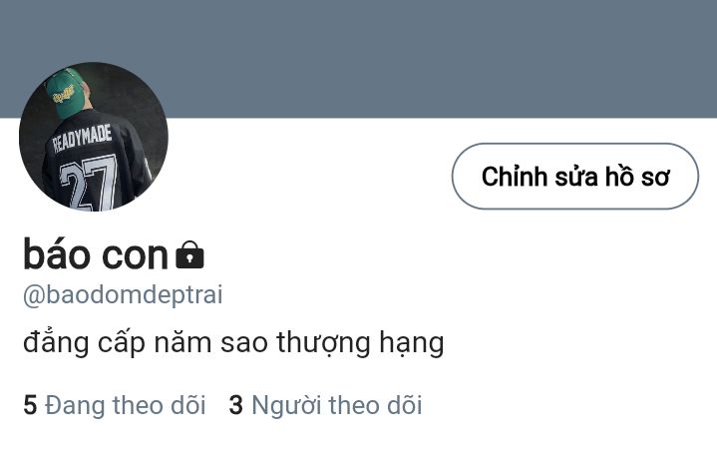
Task: Click the word "thượng hạng" in bio
Action: 360,343
